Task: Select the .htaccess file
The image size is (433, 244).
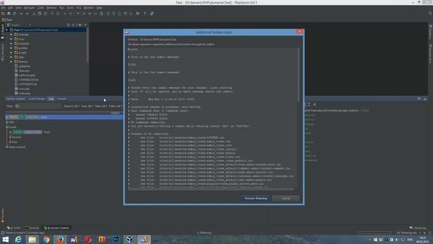Action: tap(22, 70)
